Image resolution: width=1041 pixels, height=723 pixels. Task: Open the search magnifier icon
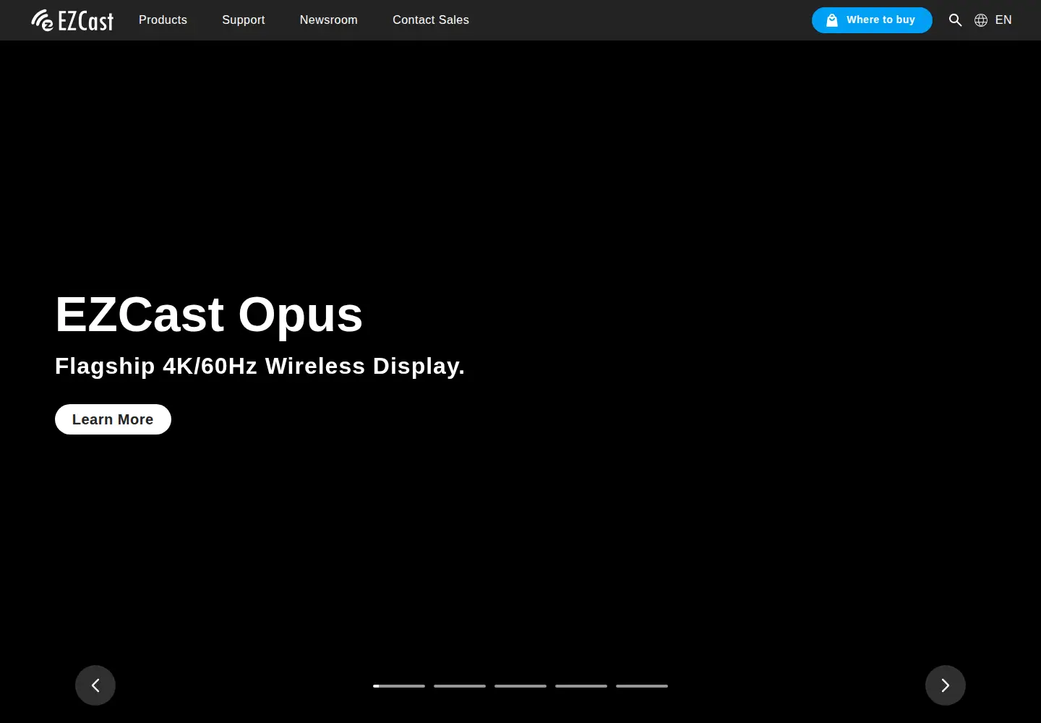coord(955,20)
